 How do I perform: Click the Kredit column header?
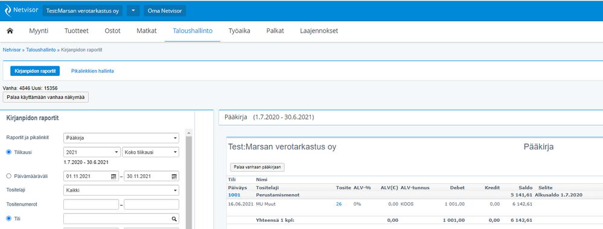point(493,188)
